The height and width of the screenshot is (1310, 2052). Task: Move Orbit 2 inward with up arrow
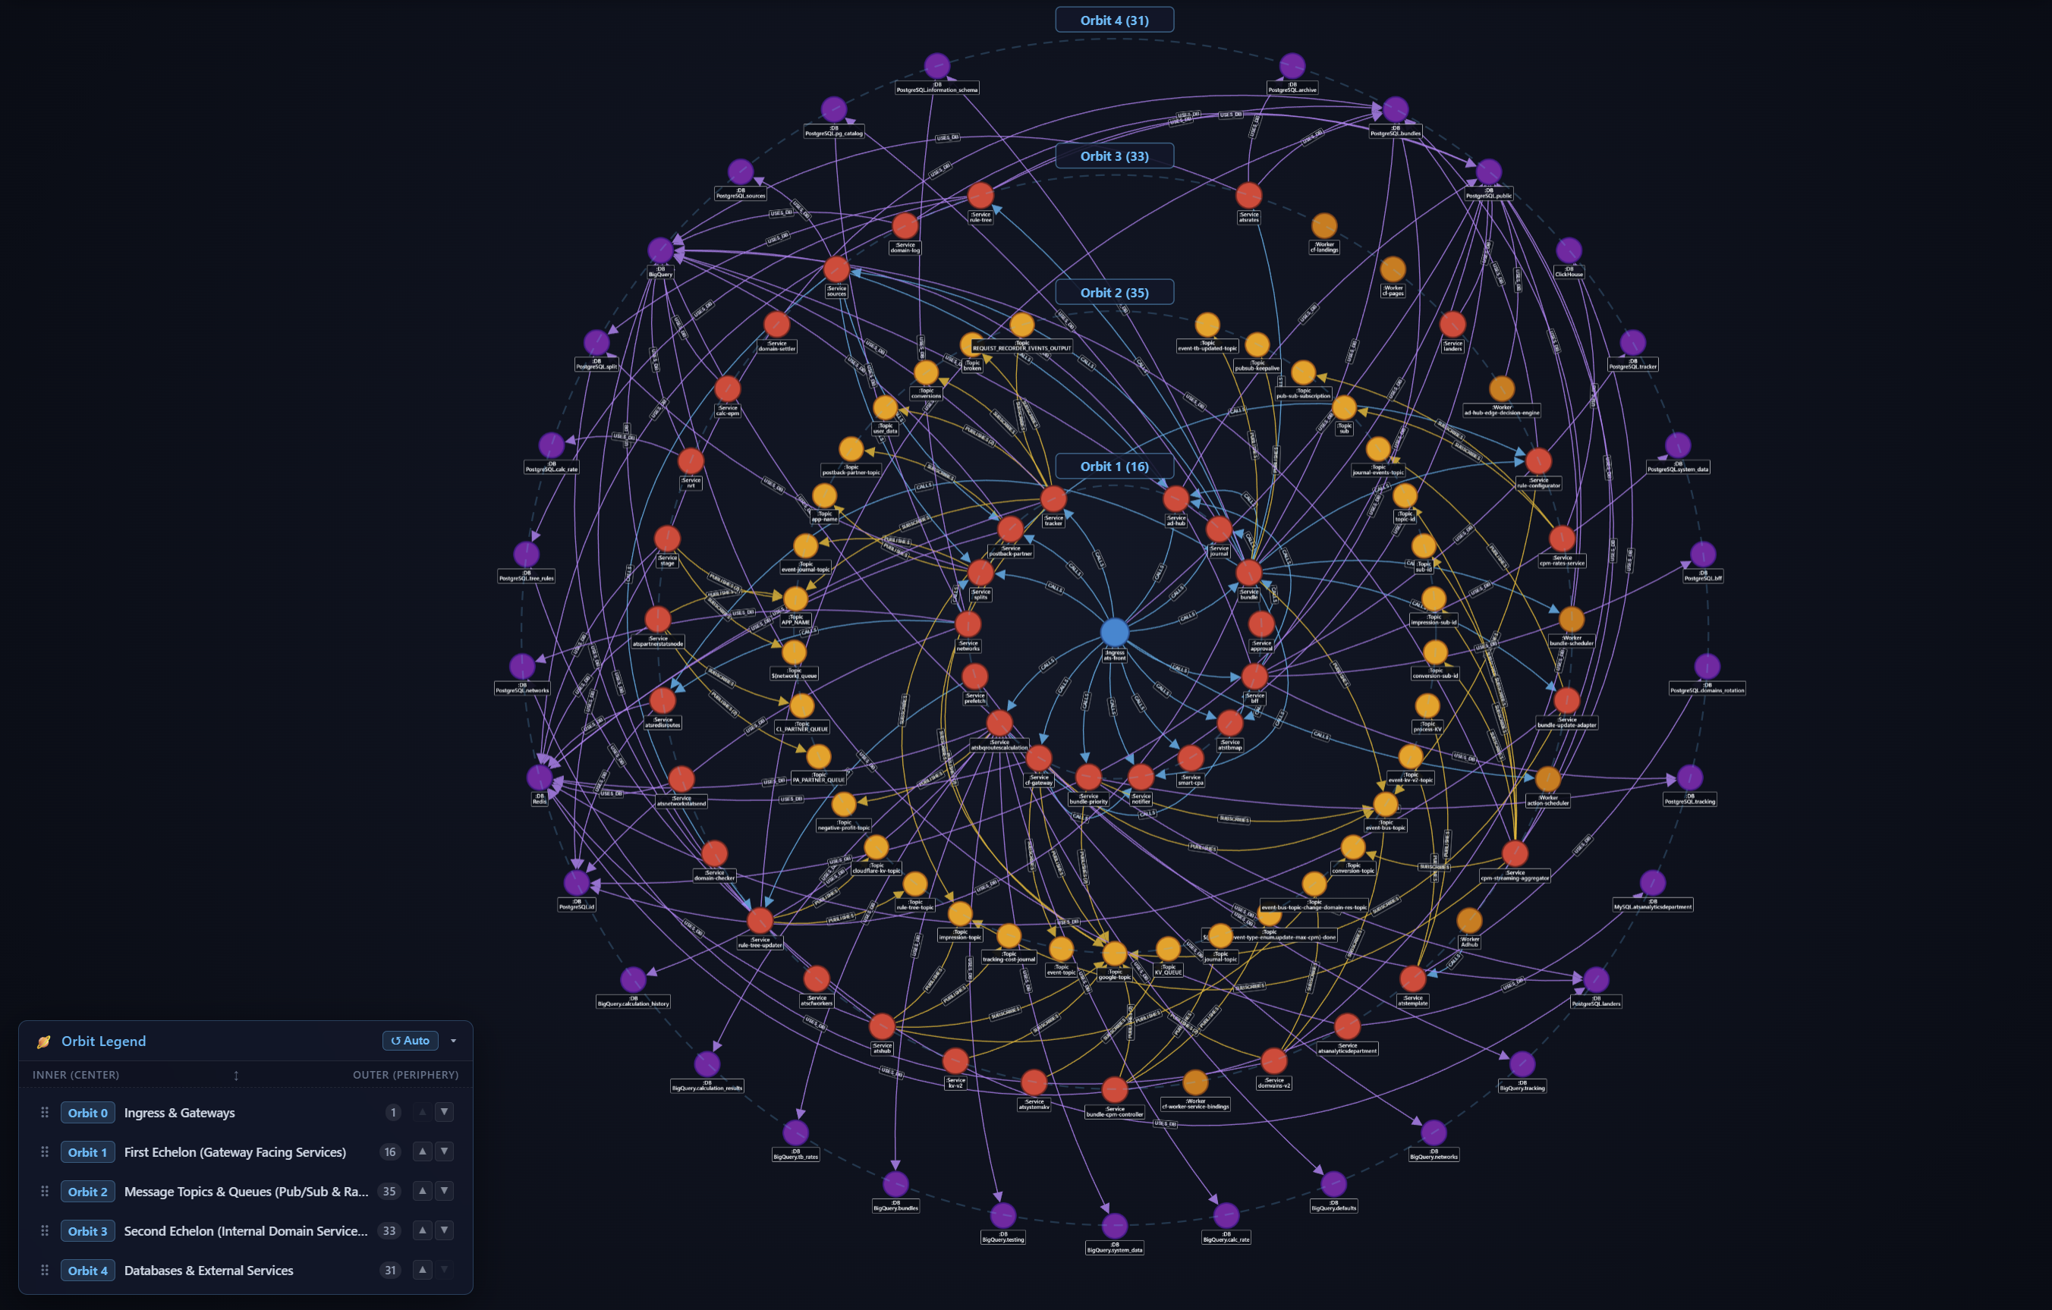coord(423,1191)
